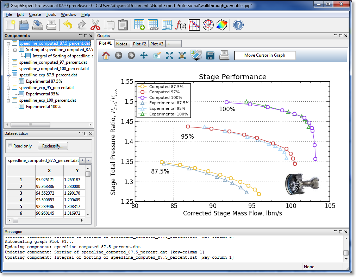The height and width of the screenshot is (277, 356).
Task: Select Integral of Sorting tree item
Action: click(x=63, y=56)
